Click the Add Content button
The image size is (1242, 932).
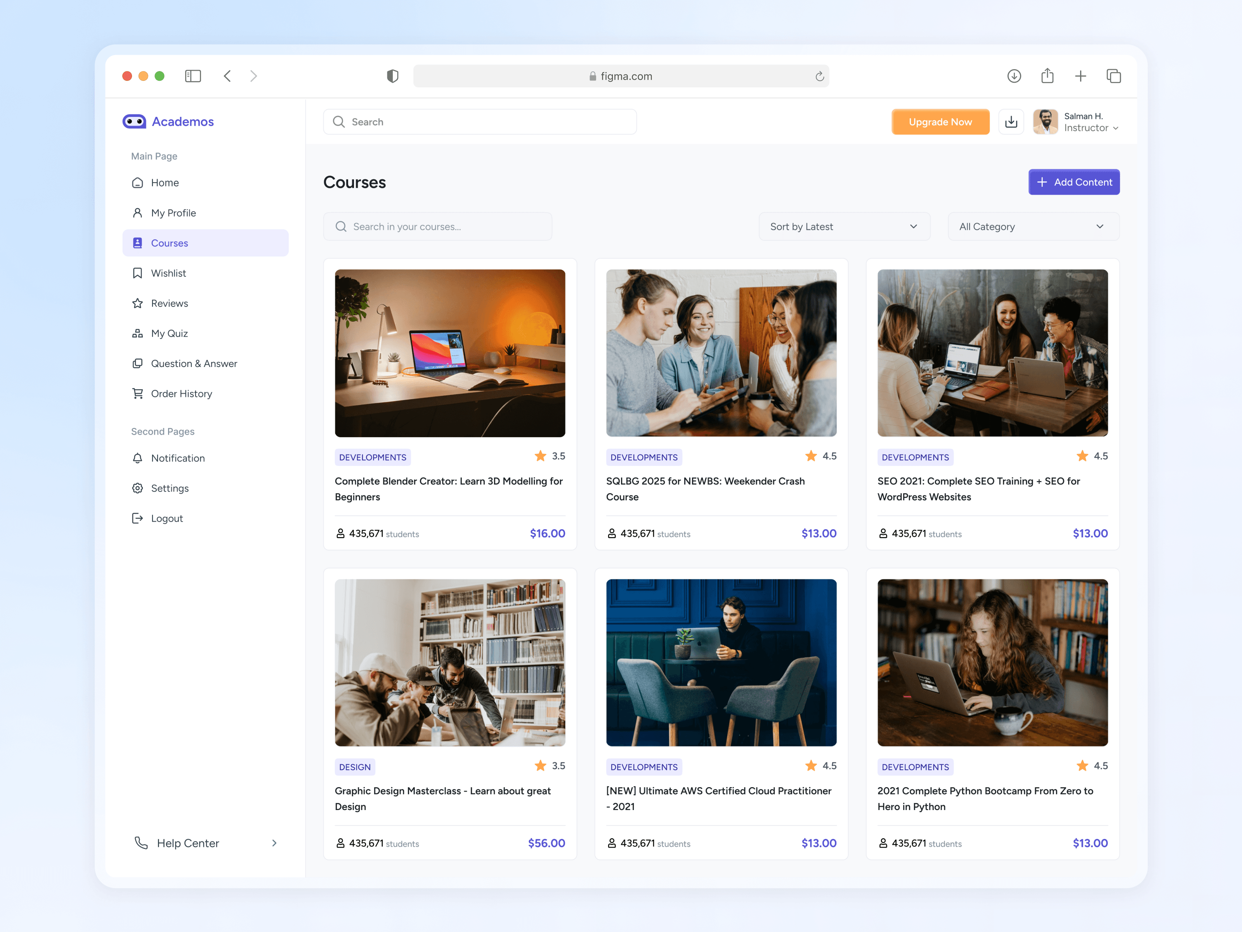1074,182
